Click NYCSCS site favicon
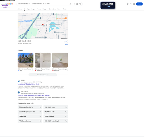146x137 pixels. (19, 81)
